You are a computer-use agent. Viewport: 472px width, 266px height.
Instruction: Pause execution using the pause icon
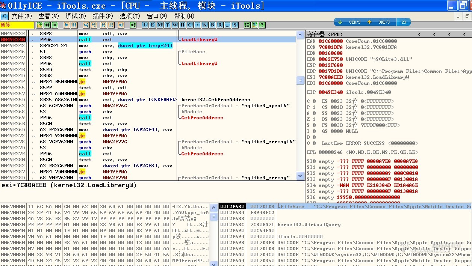coord(74,25)
